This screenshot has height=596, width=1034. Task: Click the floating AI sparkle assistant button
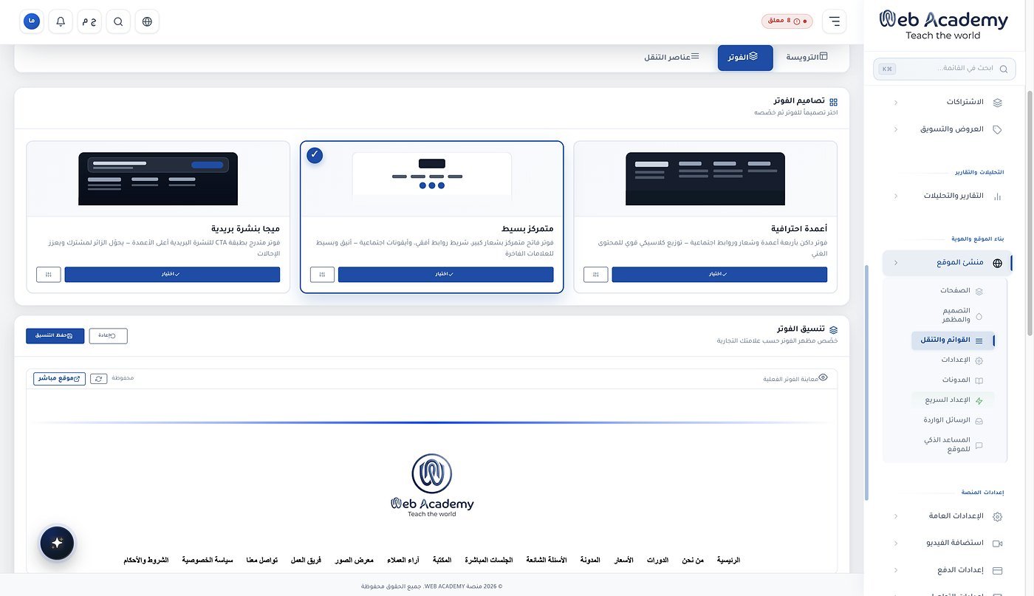[x=57, y=543]
